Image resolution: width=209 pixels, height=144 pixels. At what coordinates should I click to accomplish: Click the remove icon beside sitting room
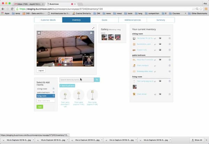54,89
